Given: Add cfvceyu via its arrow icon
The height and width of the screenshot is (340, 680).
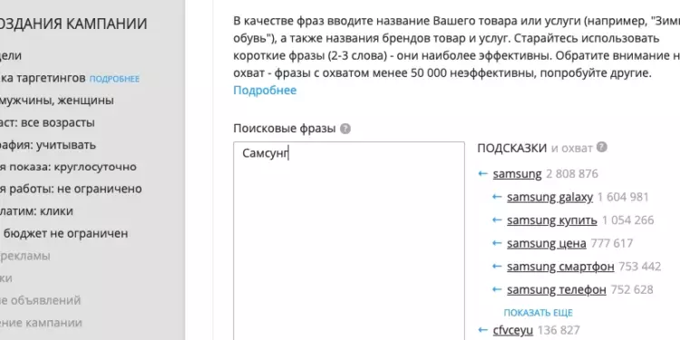Looking at the screenshot, I should coord(482,330).
